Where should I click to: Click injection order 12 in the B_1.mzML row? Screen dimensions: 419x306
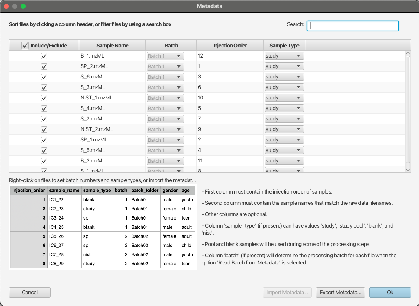click(200, 56)
